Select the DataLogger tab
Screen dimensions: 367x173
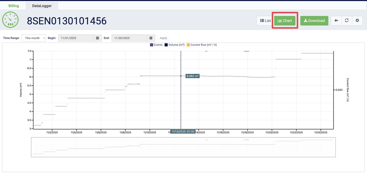coord(42,6)
